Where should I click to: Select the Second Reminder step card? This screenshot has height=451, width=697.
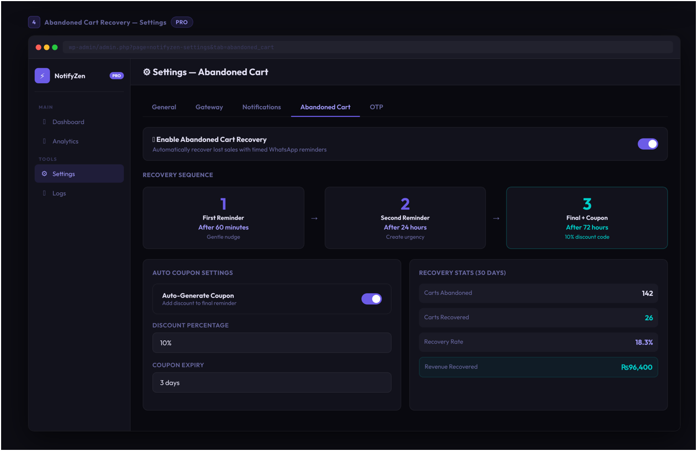click(405, 218)
